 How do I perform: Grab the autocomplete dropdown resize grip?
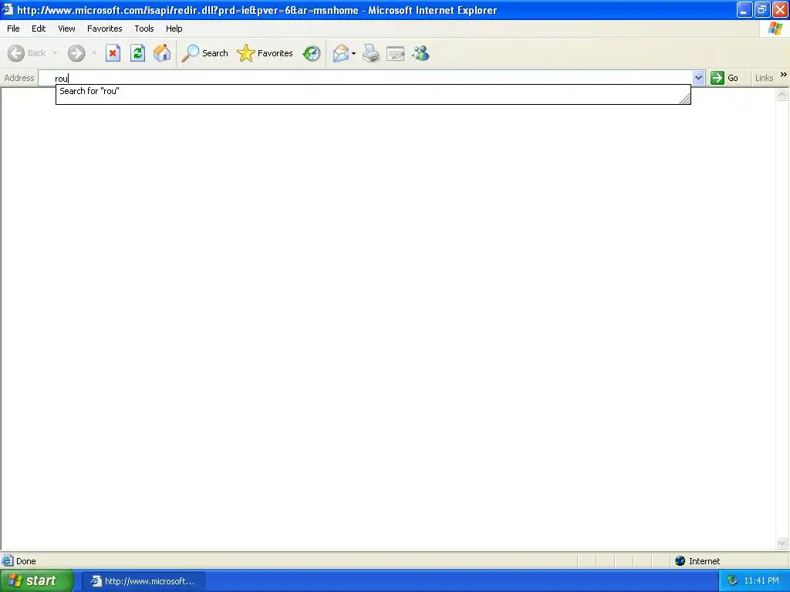pyautogui.click(x=685, y=99)
